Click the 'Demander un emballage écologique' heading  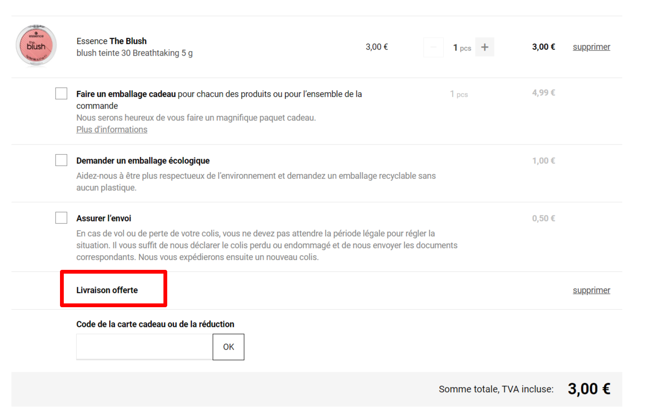coord(143,161)
